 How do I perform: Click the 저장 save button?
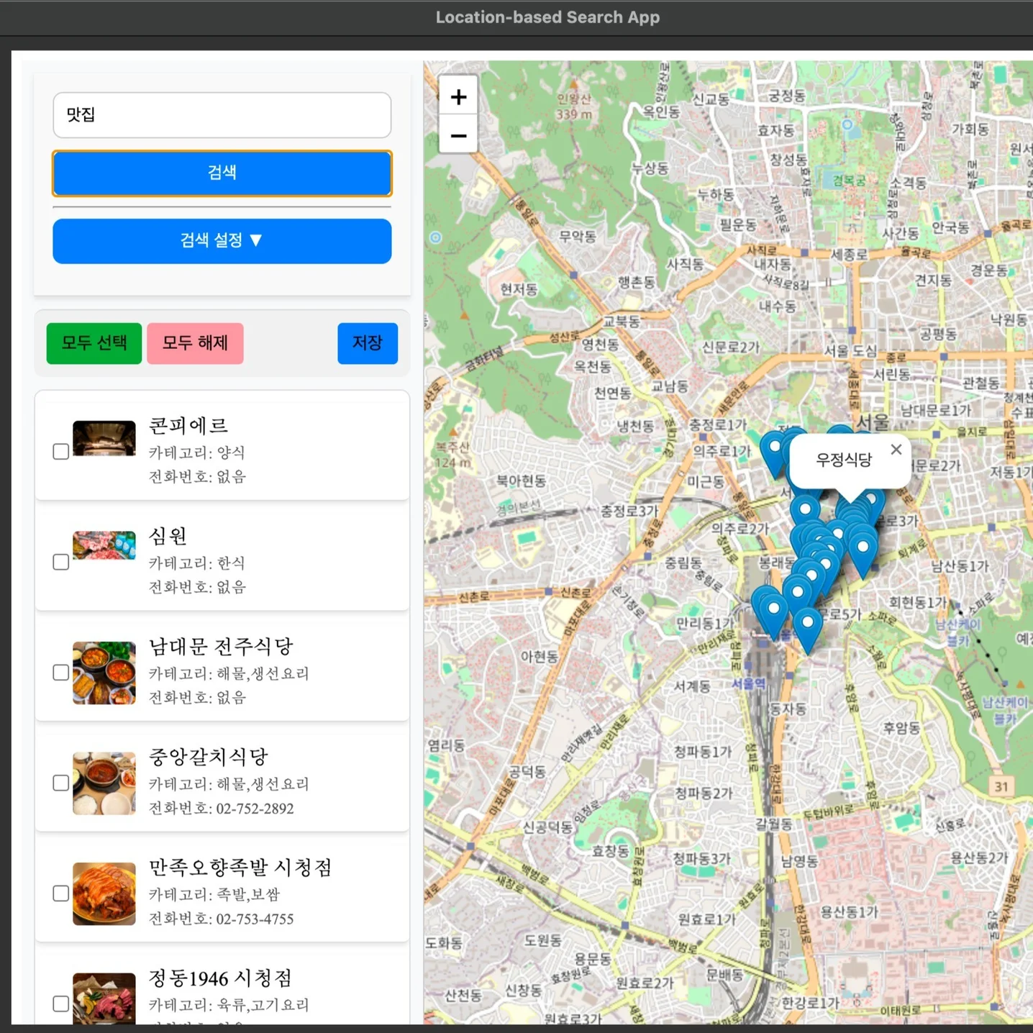coord(368,343)
